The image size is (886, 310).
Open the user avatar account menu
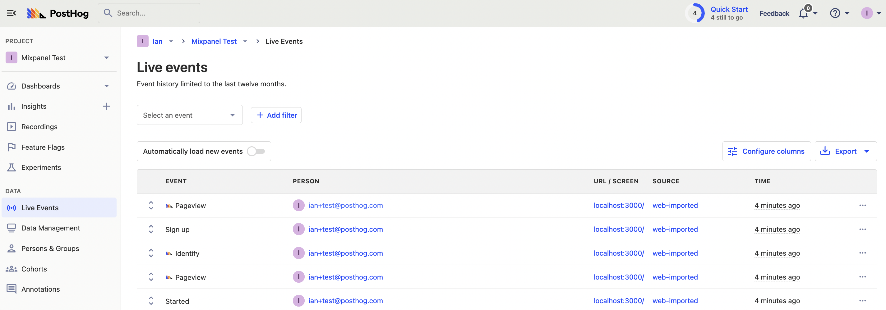[867, 13]
